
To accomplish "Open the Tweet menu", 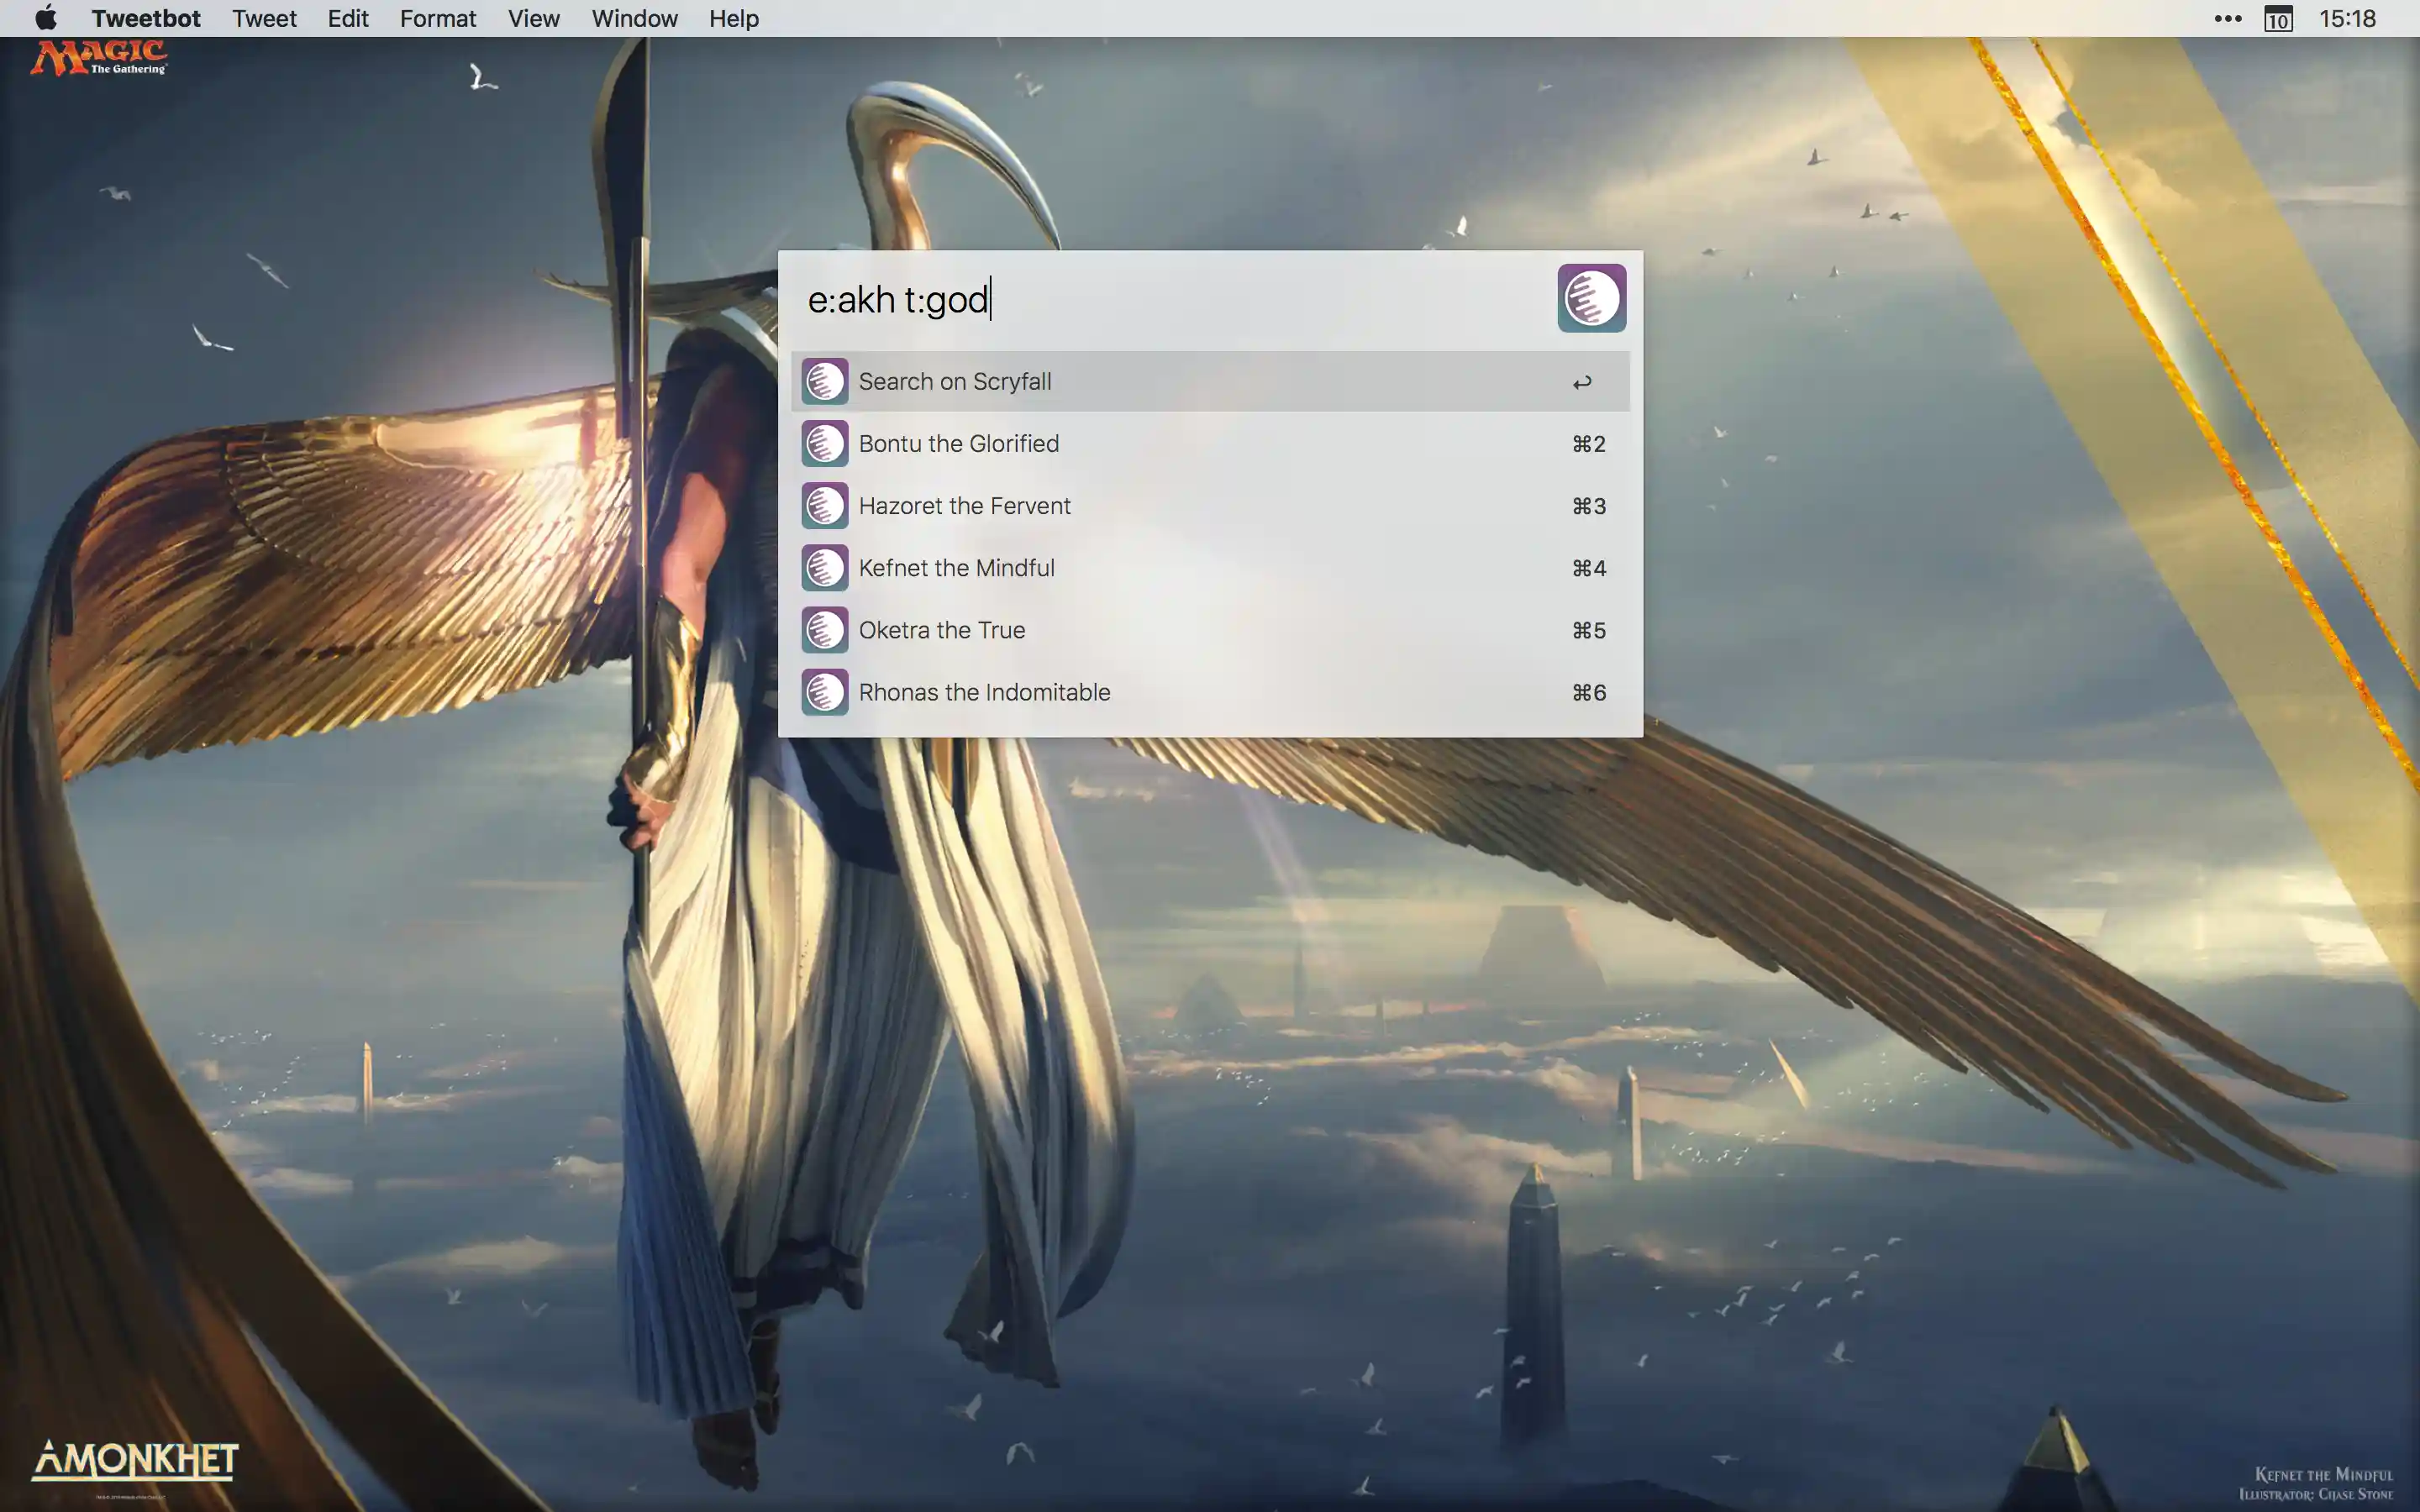I will pyautogui.click(x=263, y=18).
